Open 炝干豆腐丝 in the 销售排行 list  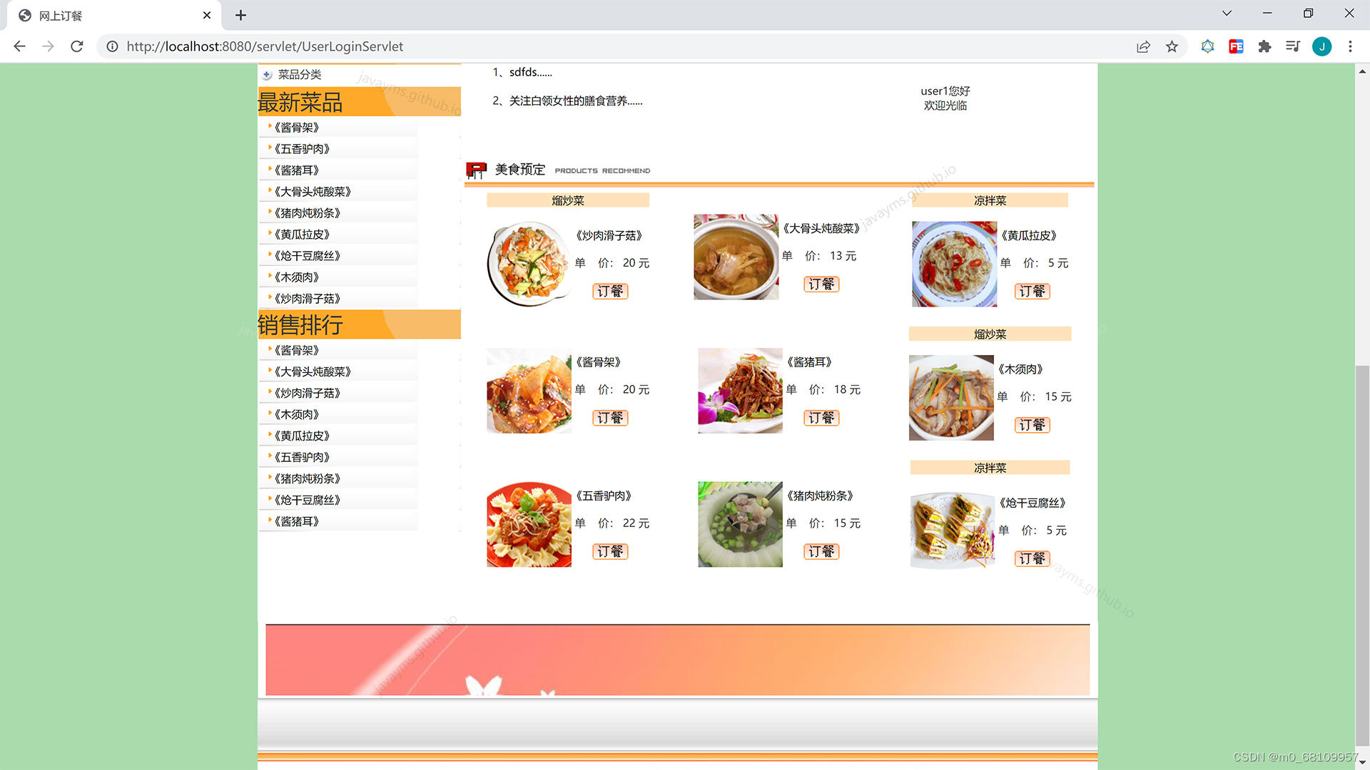click(x=308, y=500)
